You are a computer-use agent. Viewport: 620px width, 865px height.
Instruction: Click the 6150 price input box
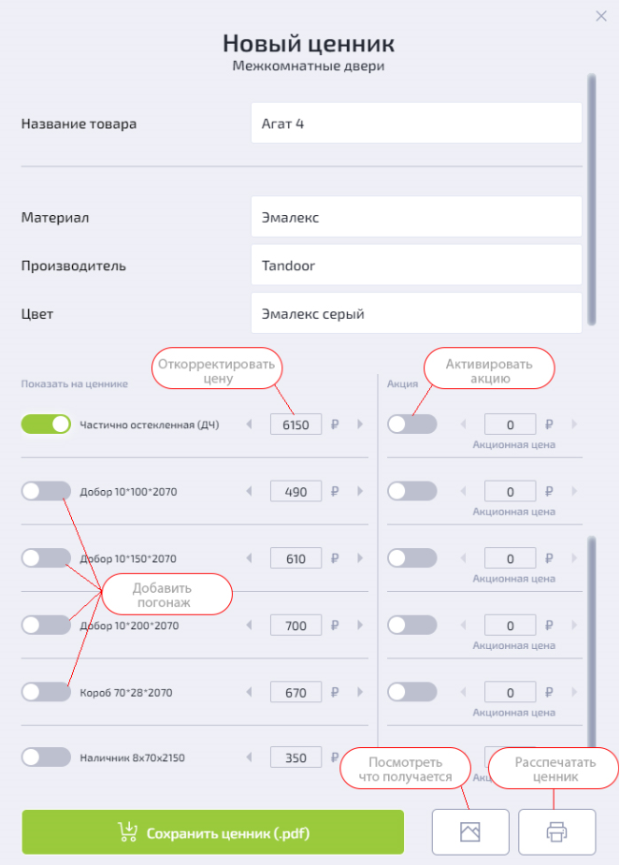click(296, 425)
